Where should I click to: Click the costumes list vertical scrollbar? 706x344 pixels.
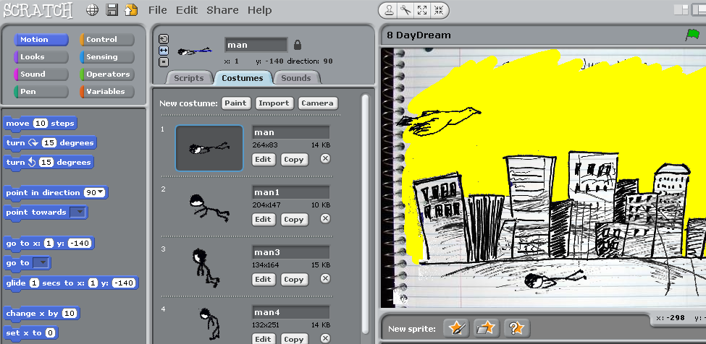(x=365, y=215)
